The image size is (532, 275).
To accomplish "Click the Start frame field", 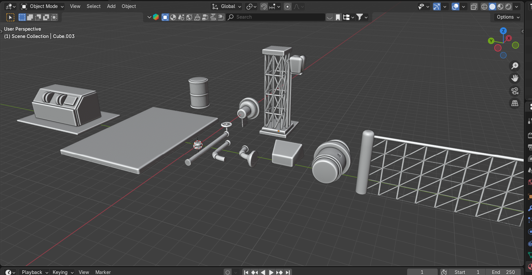I will [x=467, y=272].
